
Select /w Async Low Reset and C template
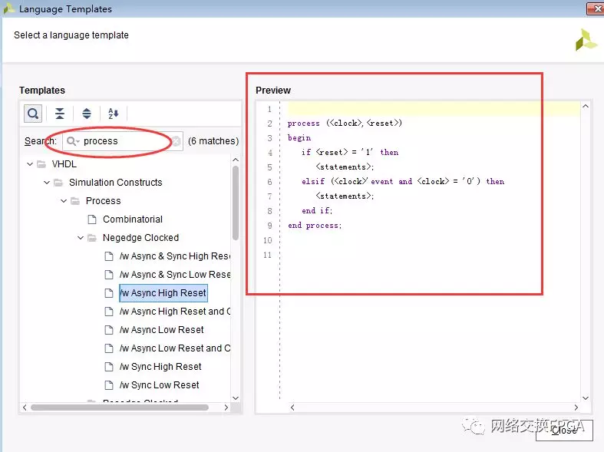[175, 348]
